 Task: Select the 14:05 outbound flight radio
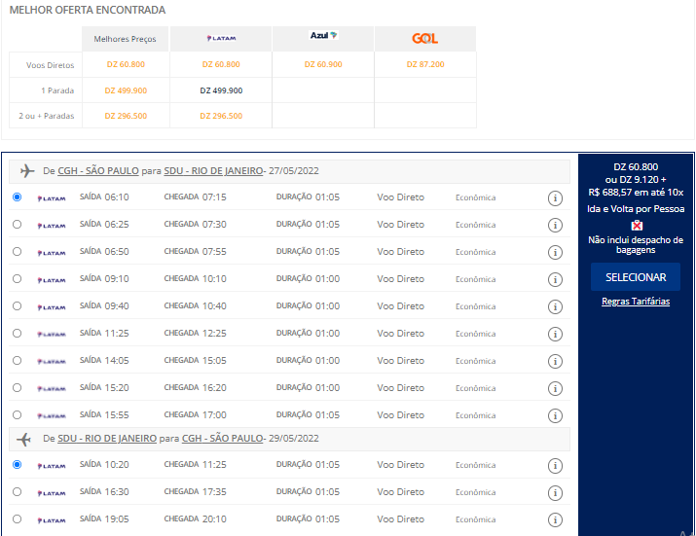[x=17, y=360]
